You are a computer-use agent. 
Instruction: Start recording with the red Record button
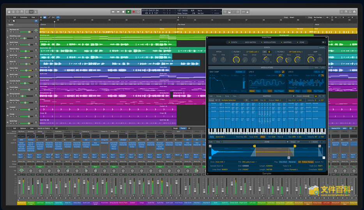(134, 12)
